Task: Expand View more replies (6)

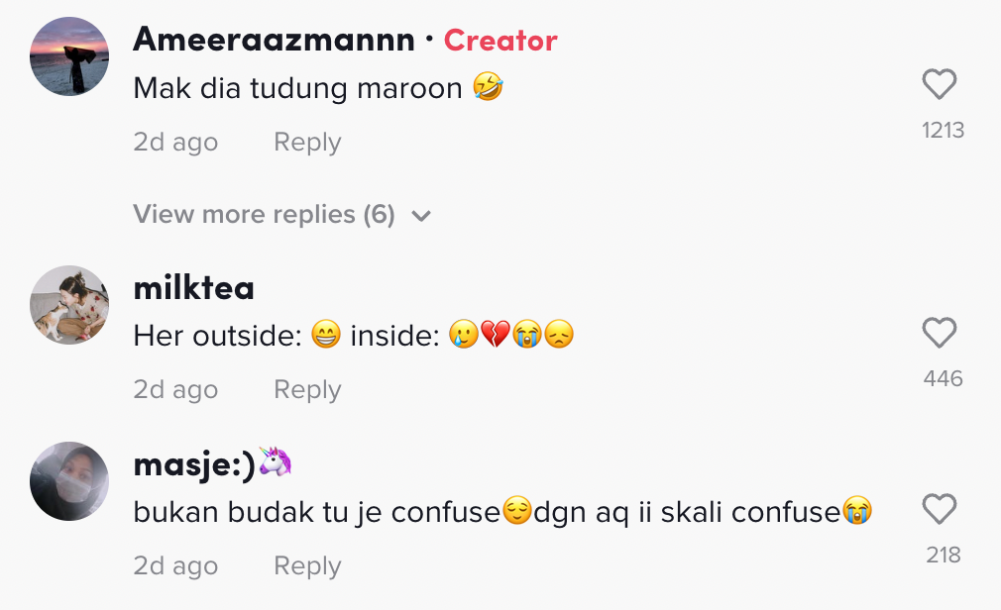Action: (264, 215)
